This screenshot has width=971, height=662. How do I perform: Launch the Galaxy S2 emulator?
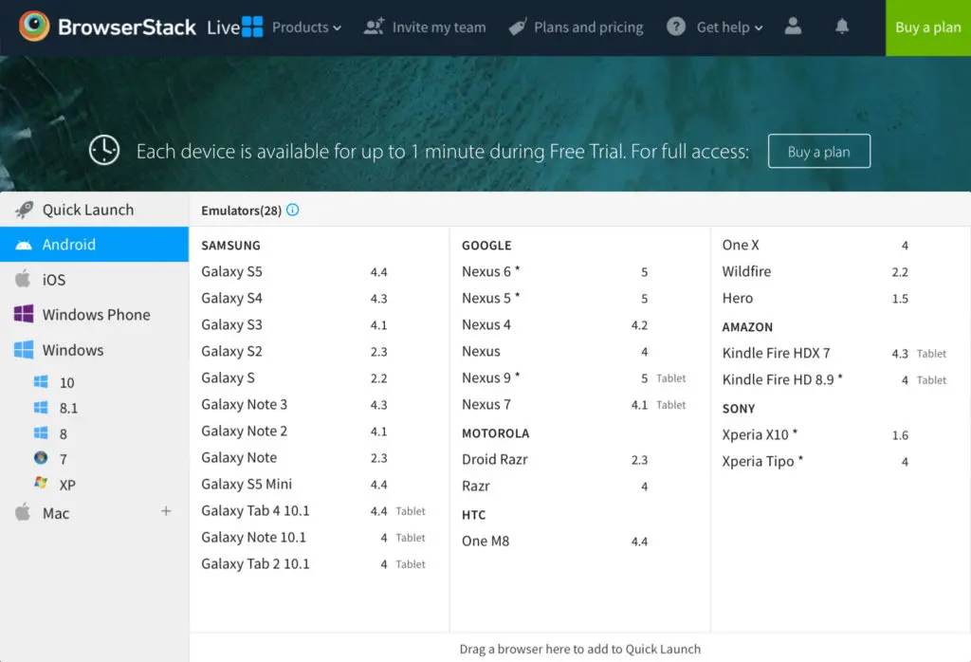[x=294, y=352]
